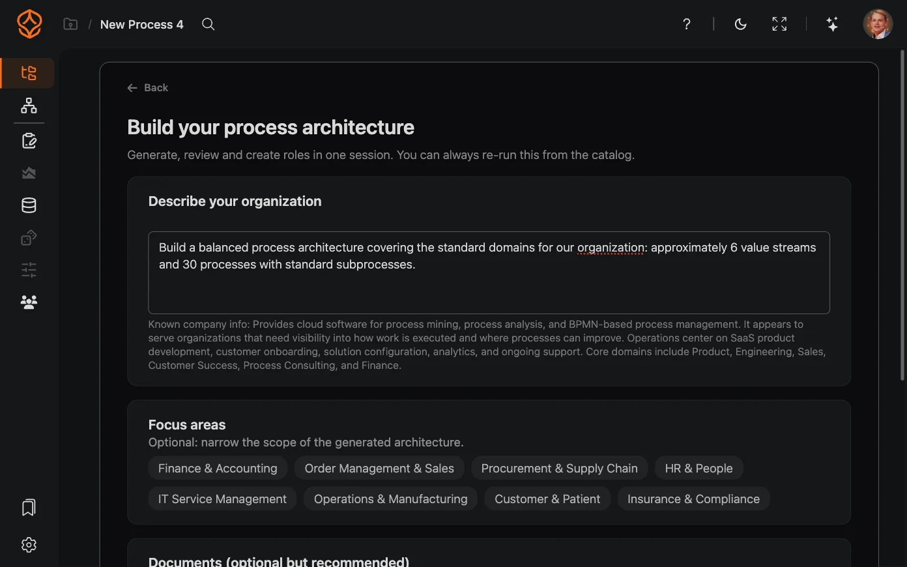Open analytics chart sidebar icon
The image size is (907, 567).
(x=29, y=173)
